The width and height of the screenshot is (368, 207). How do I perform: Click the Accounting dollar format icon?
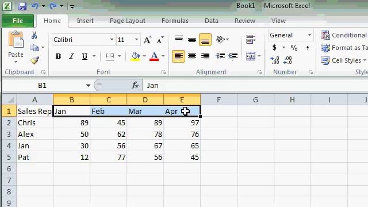pyautogui.click(x=274, y=48)
